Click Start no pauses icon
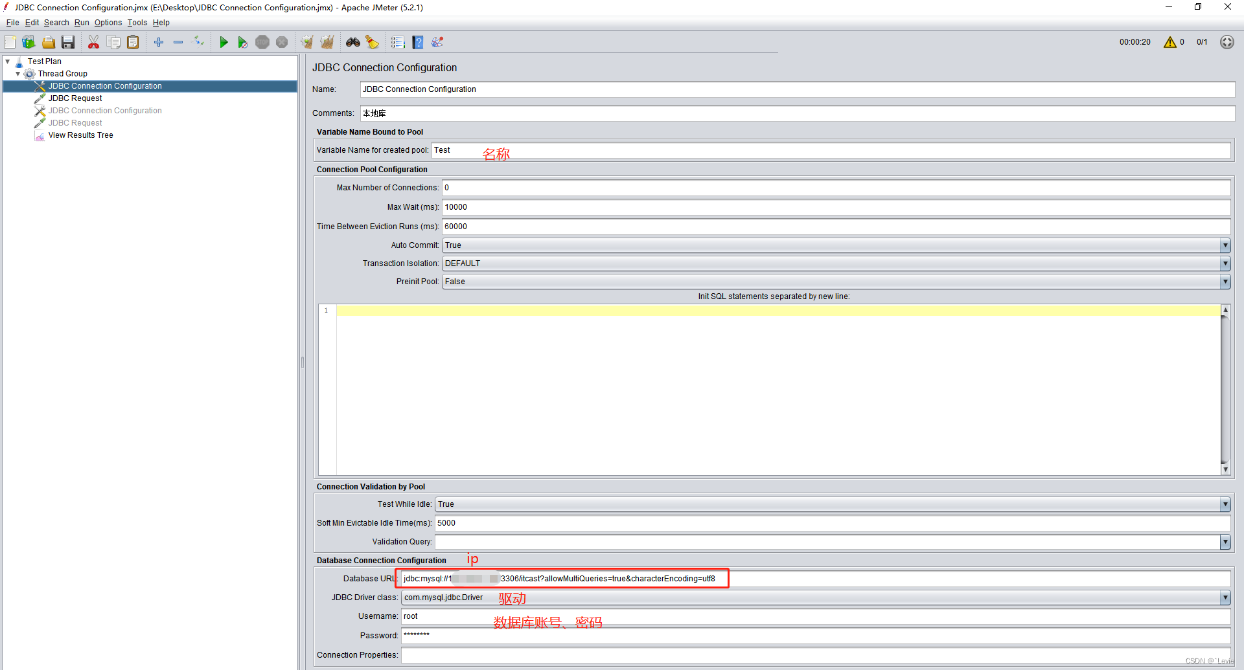The height and width of the screenshot is (670, 1244). [x=243, y=42]
